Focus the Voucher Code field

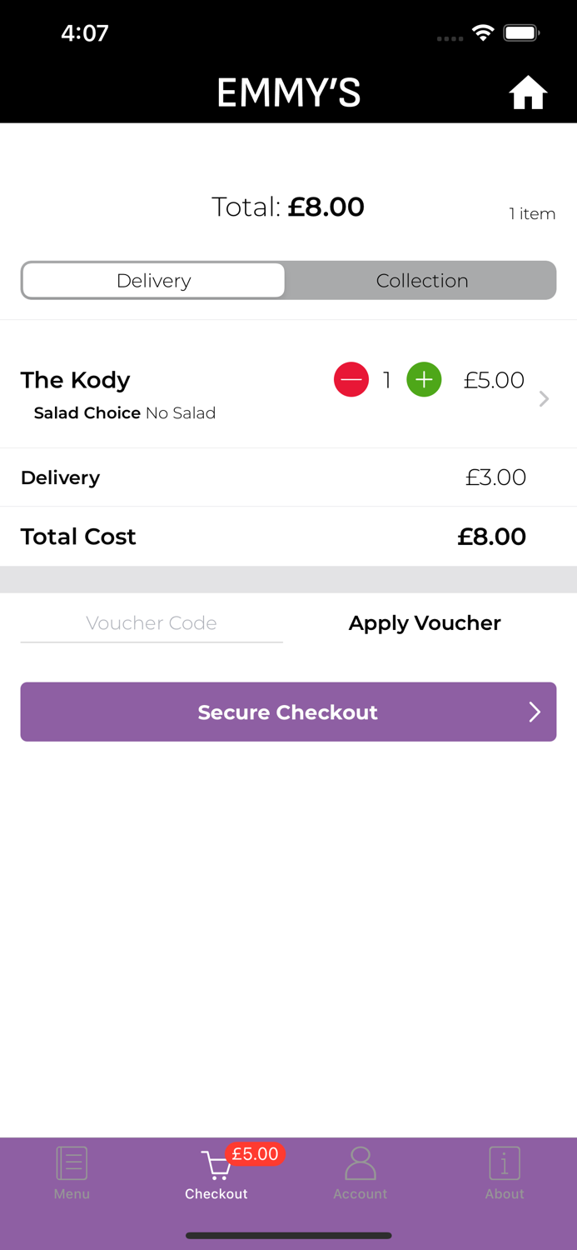coord(152,623)
